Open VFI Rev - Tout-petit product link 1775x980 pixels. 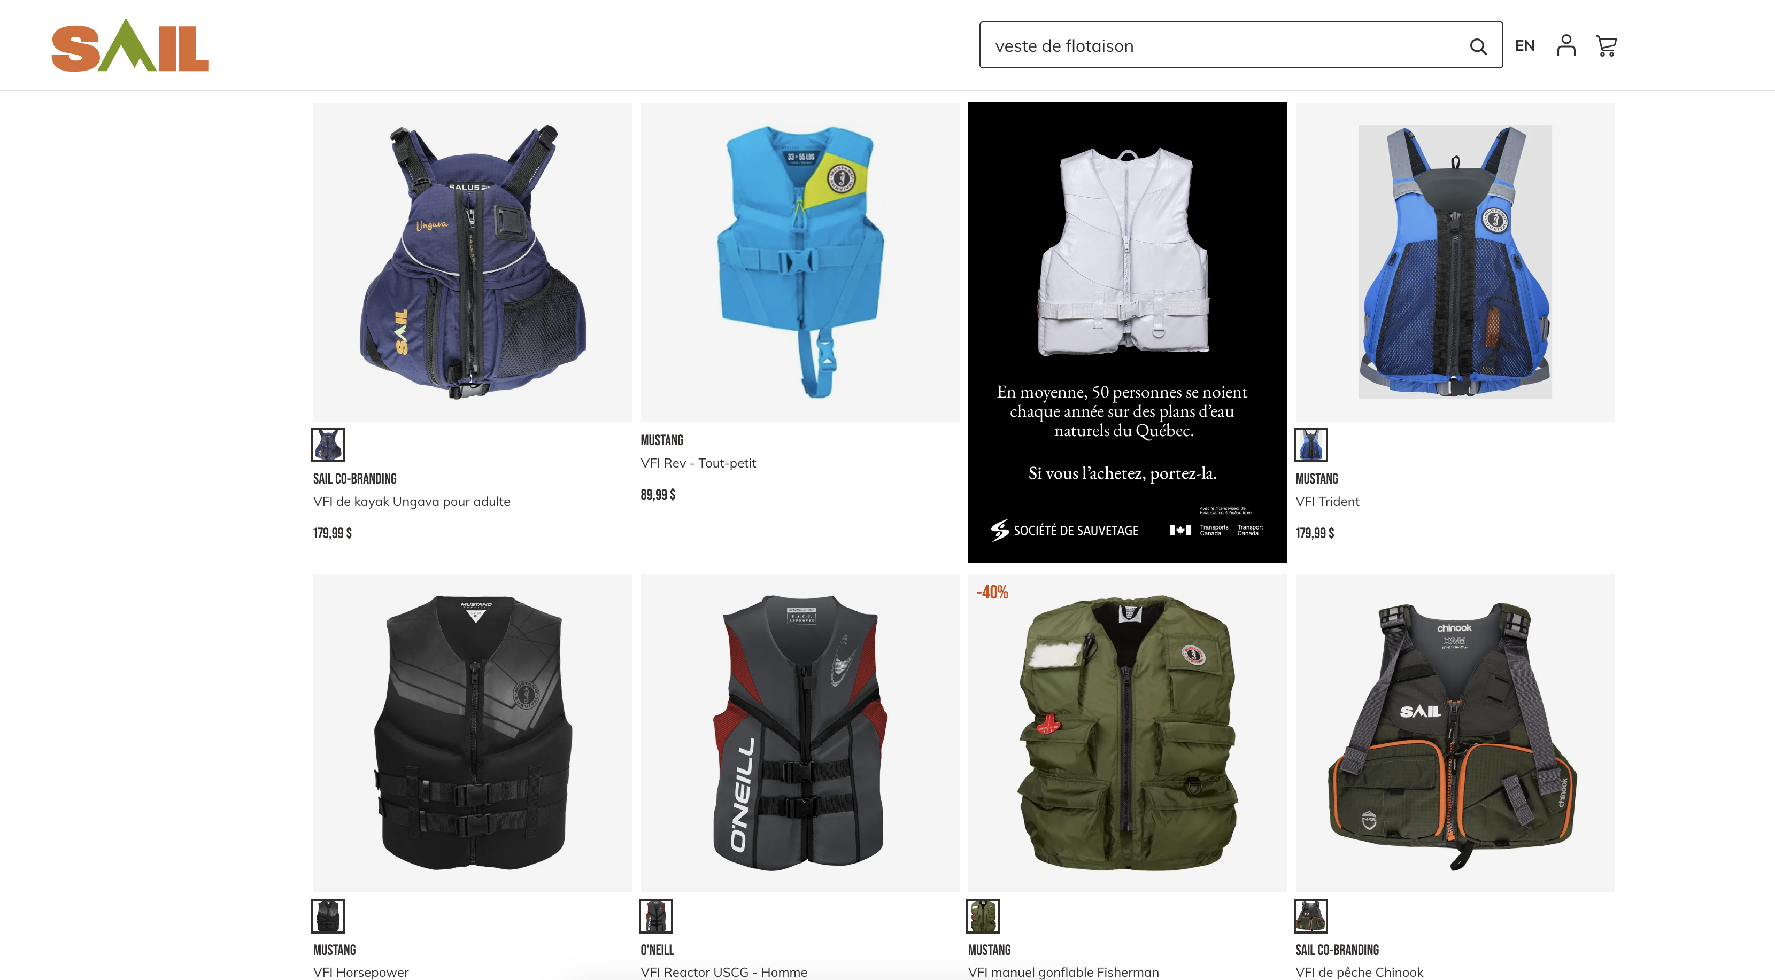[698, 463]
